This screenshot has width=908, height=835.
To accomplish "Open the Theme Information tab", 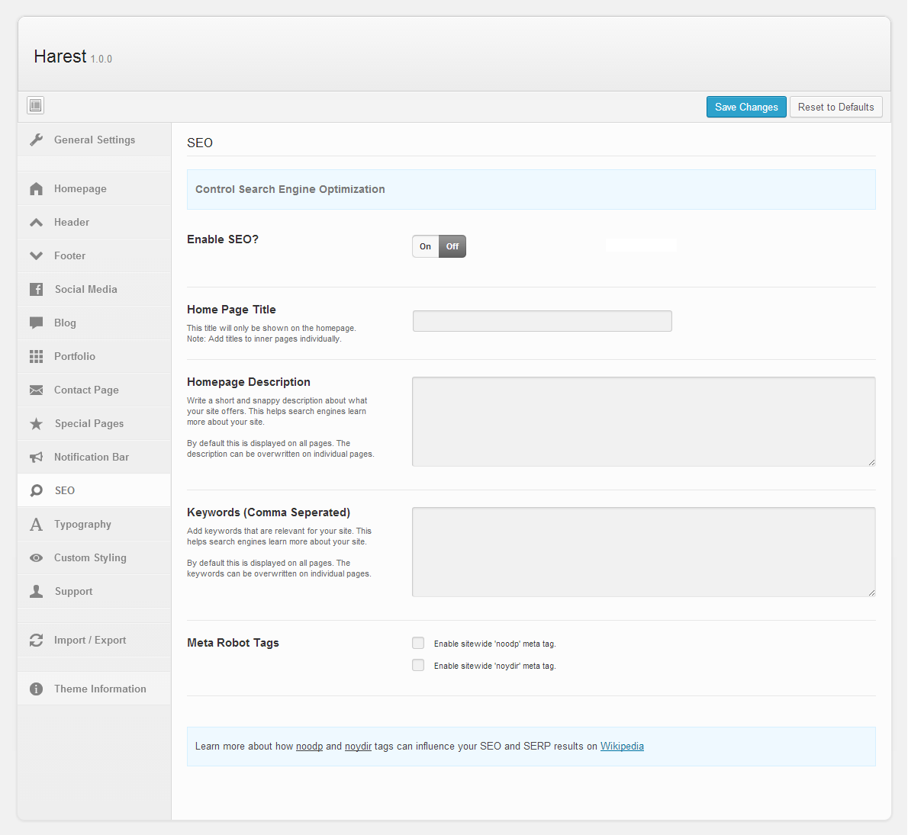I will [100, 689].
